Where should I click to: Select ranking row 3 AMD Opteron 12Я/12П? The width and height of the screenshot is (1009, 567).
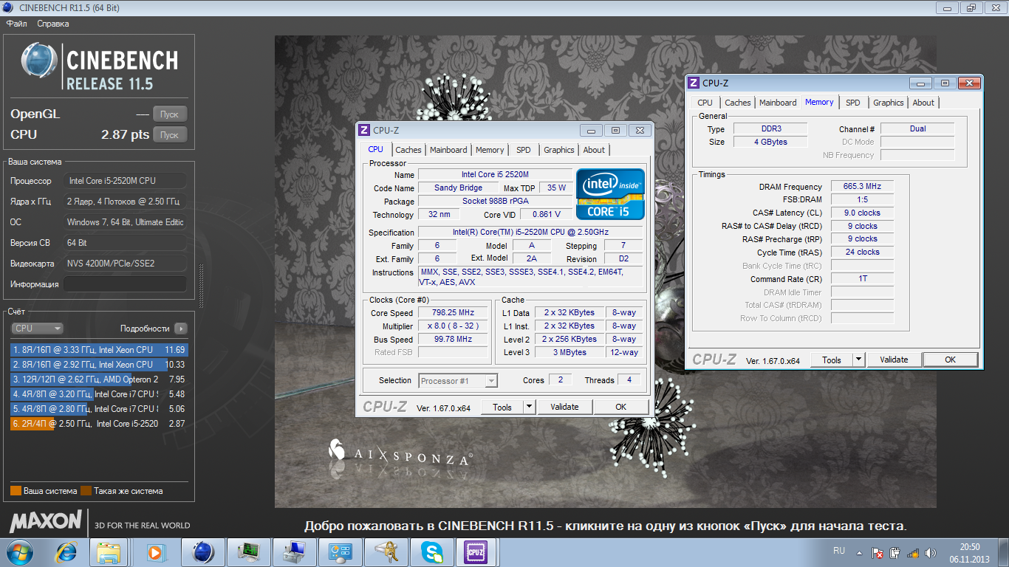99,379
